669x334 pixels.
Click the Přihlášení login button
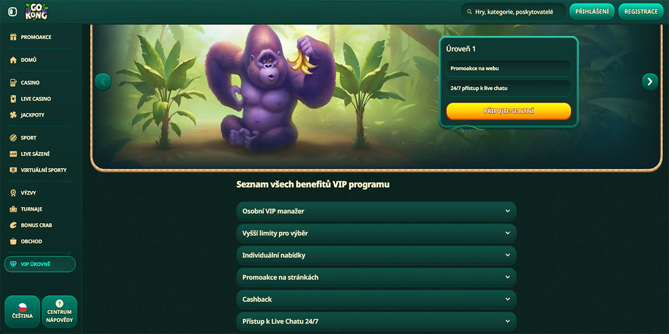coord(592,12)
